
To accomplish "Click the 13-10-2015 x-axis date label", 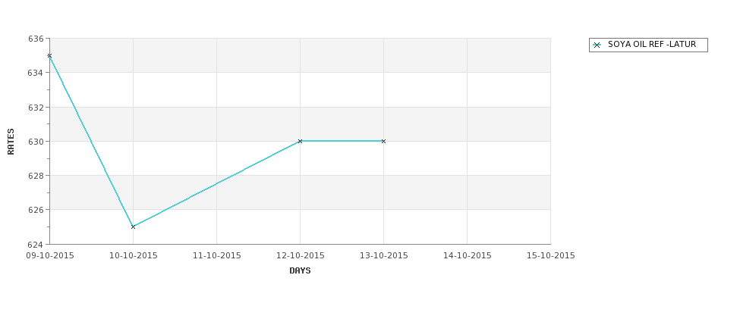I will (384, 255).
